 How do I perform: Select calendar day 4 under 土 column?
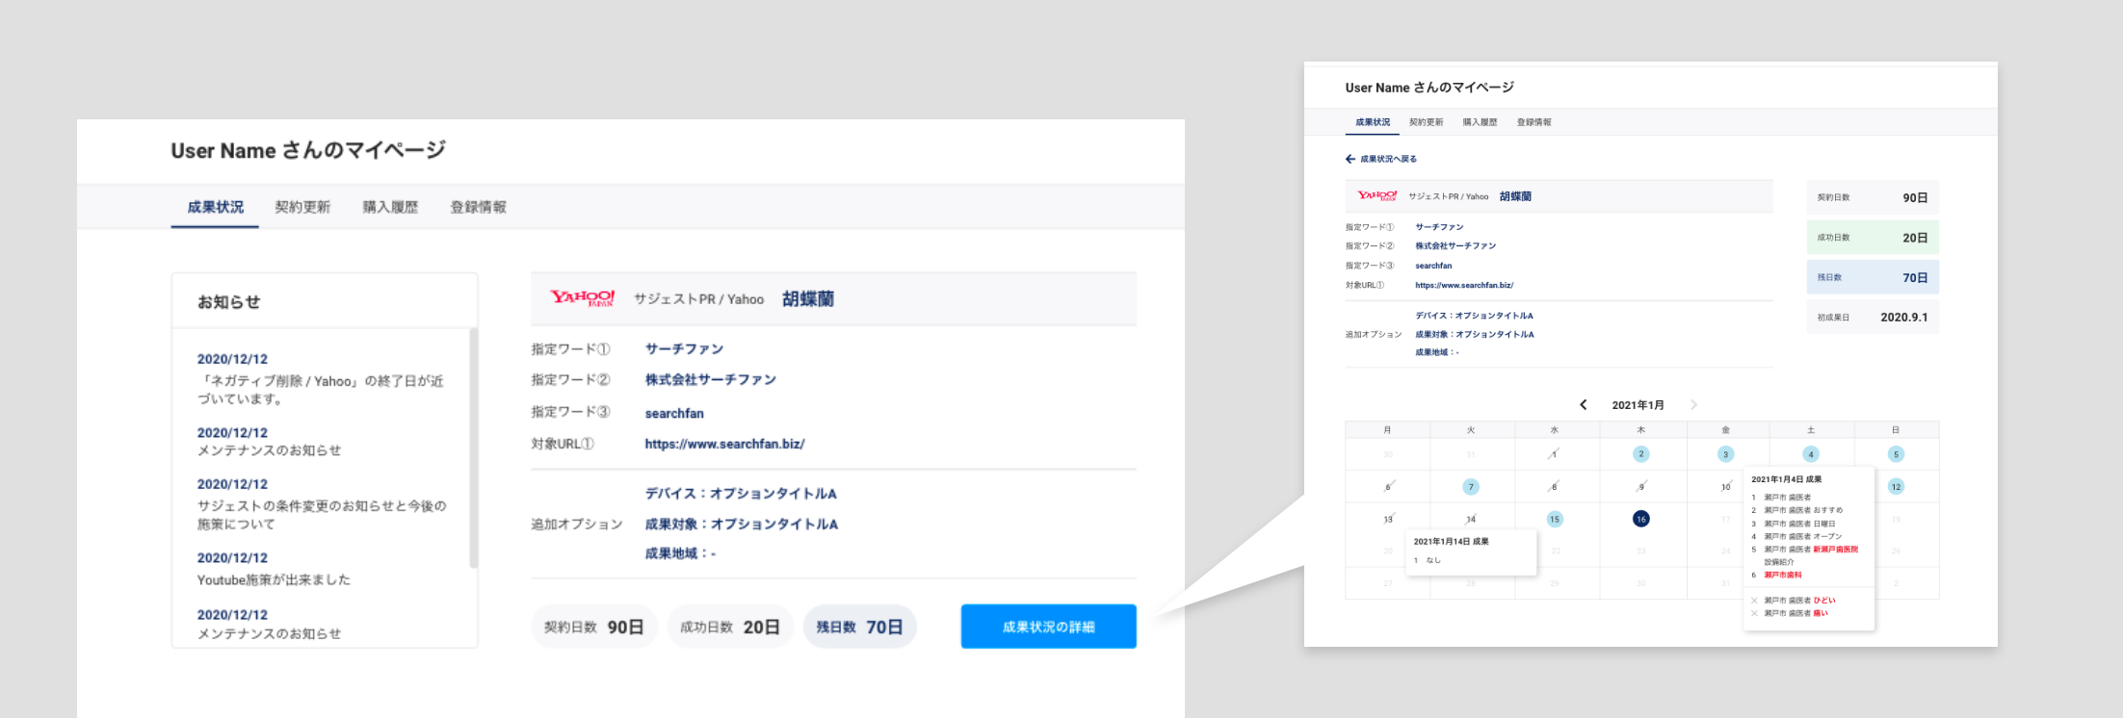coord(1811,454)
